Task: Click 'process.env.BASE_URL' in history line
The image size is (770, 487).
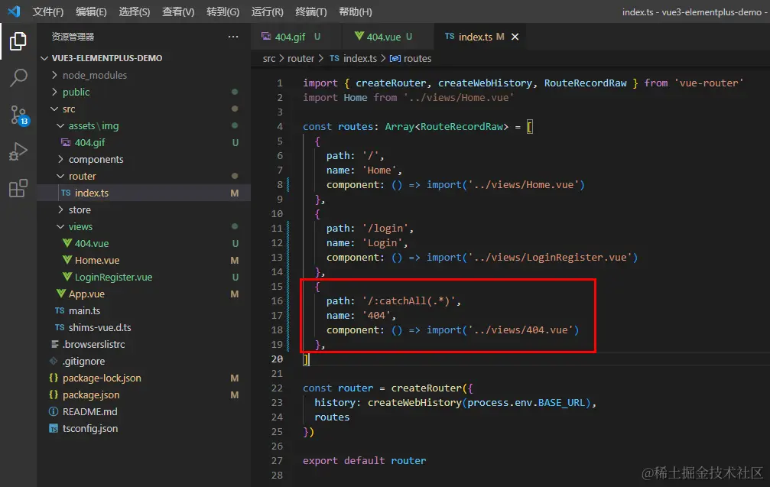Action: (x=526, y=403)
